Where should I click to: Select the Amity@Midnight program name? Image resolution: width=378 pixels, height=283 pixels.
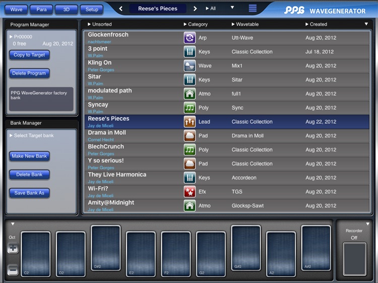[x=111, y=203]
